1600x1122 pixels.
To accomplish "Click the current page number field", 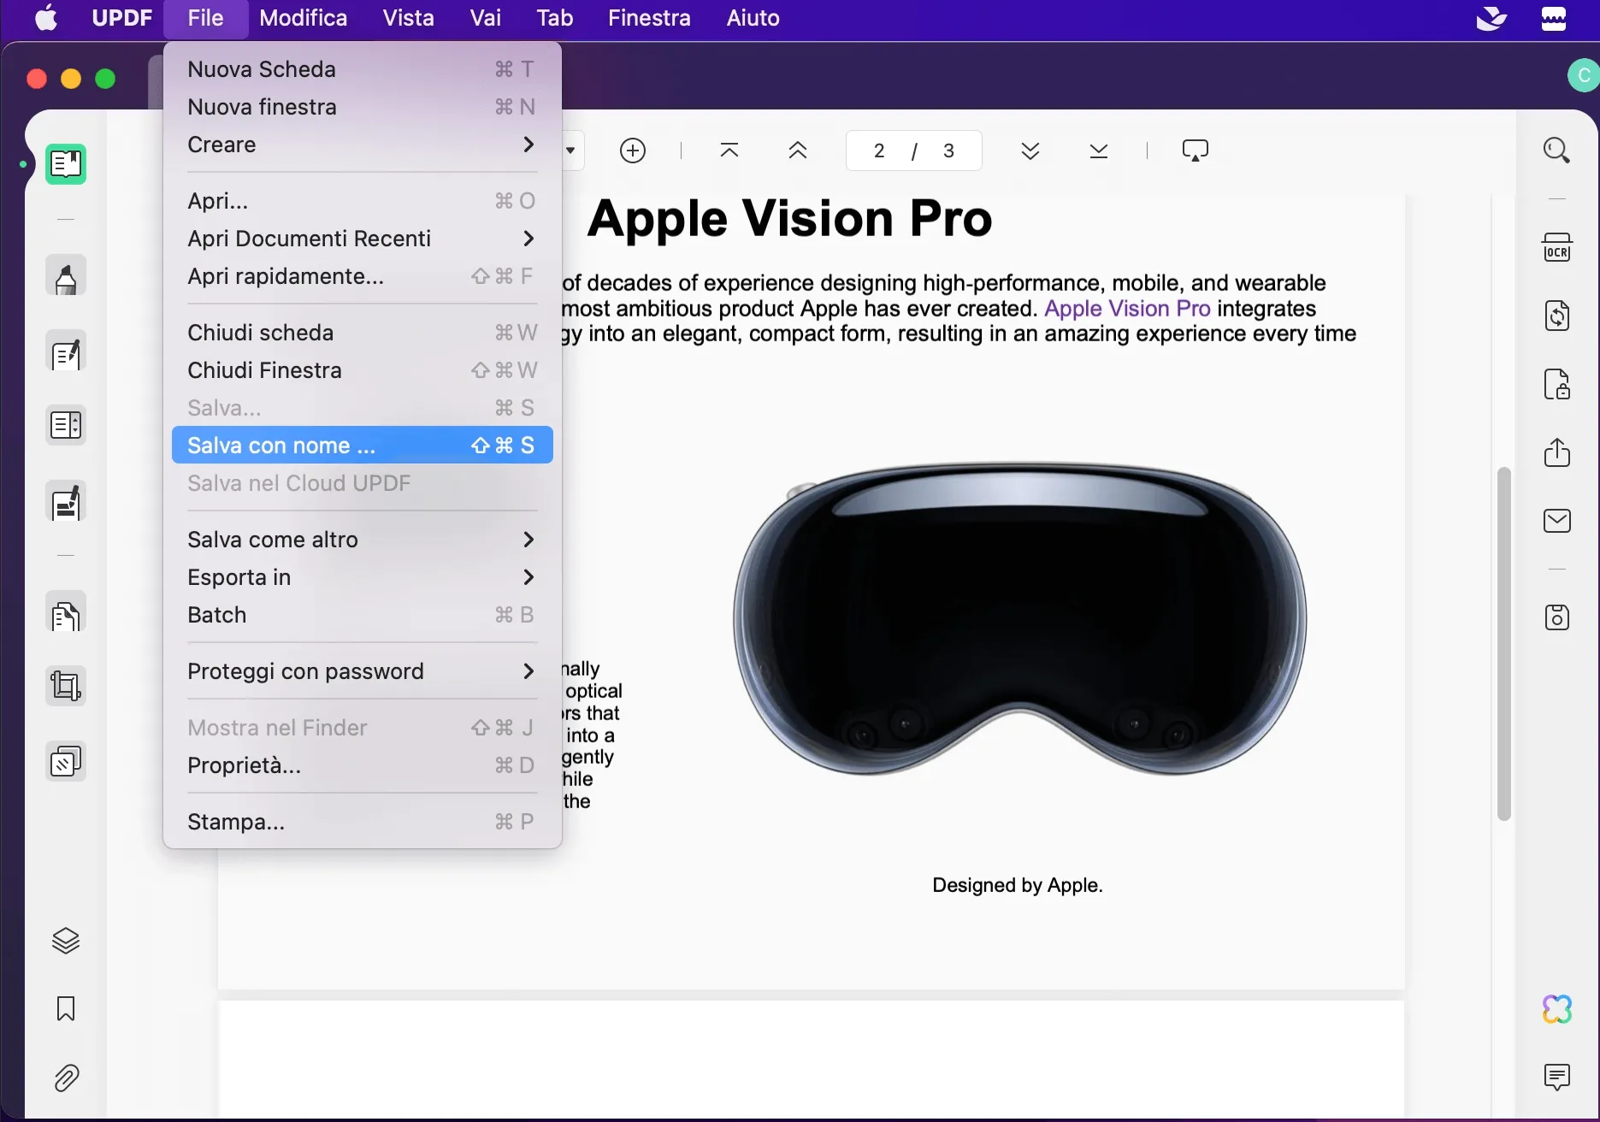I will click(x=879, y=151).
